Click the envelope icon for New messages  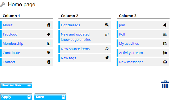[x=165, y=62]
